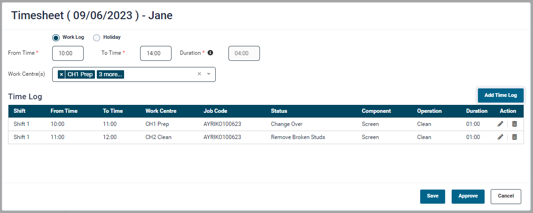This screenshot has height=213, width=533.
Task: Clear all selected work centres
Action: (x=199, y=74)
